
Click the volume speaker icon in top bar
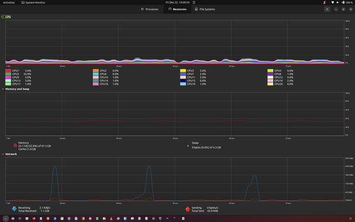pyautogui.click(x=337, y=2)
